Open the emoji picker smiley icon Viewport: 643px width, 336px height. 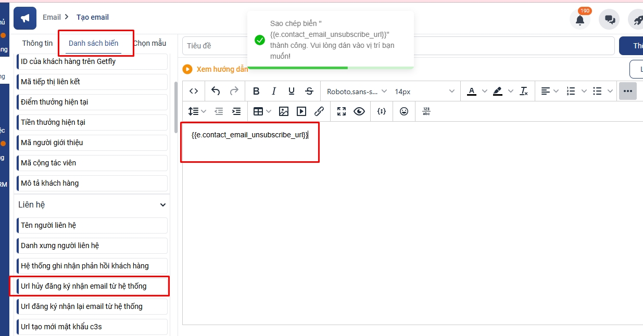coord(404,111)
